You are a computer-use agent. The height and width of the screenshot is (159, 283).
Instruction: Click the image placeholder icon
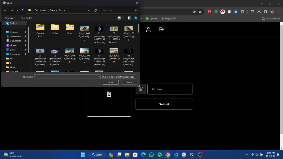tap(109, 94)
